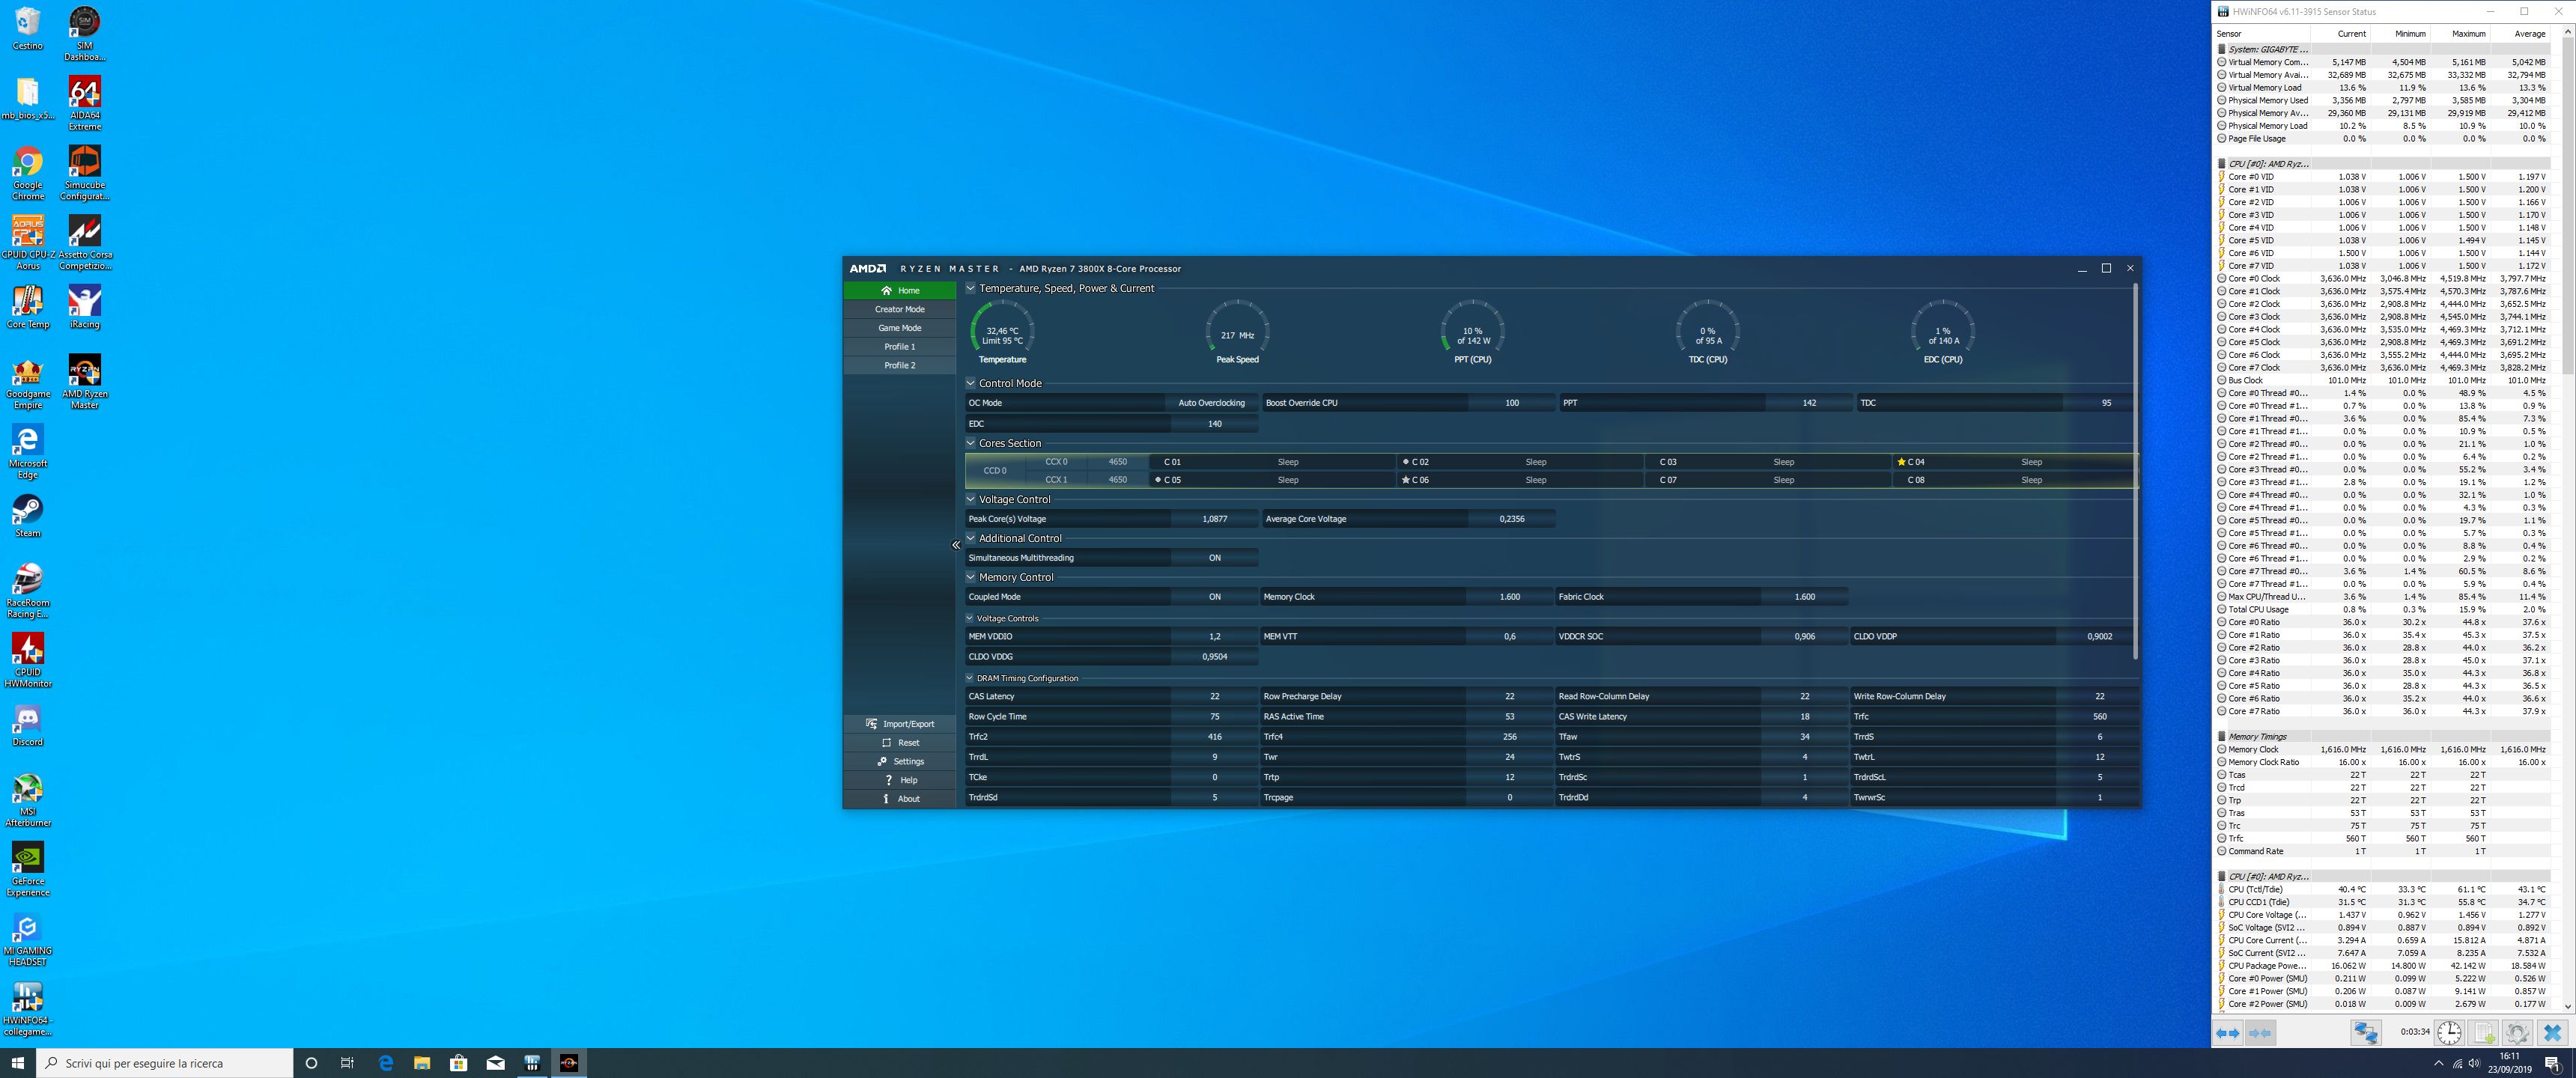The image size is (2576, 1078).
Task: Click the Import/Export icon in Ryzen Master
Action: [872, 724]
